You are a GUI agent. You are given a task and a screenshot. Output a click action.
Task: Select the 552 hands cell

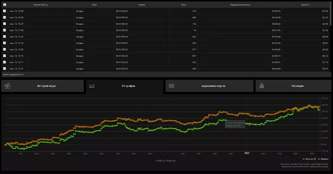194,37
